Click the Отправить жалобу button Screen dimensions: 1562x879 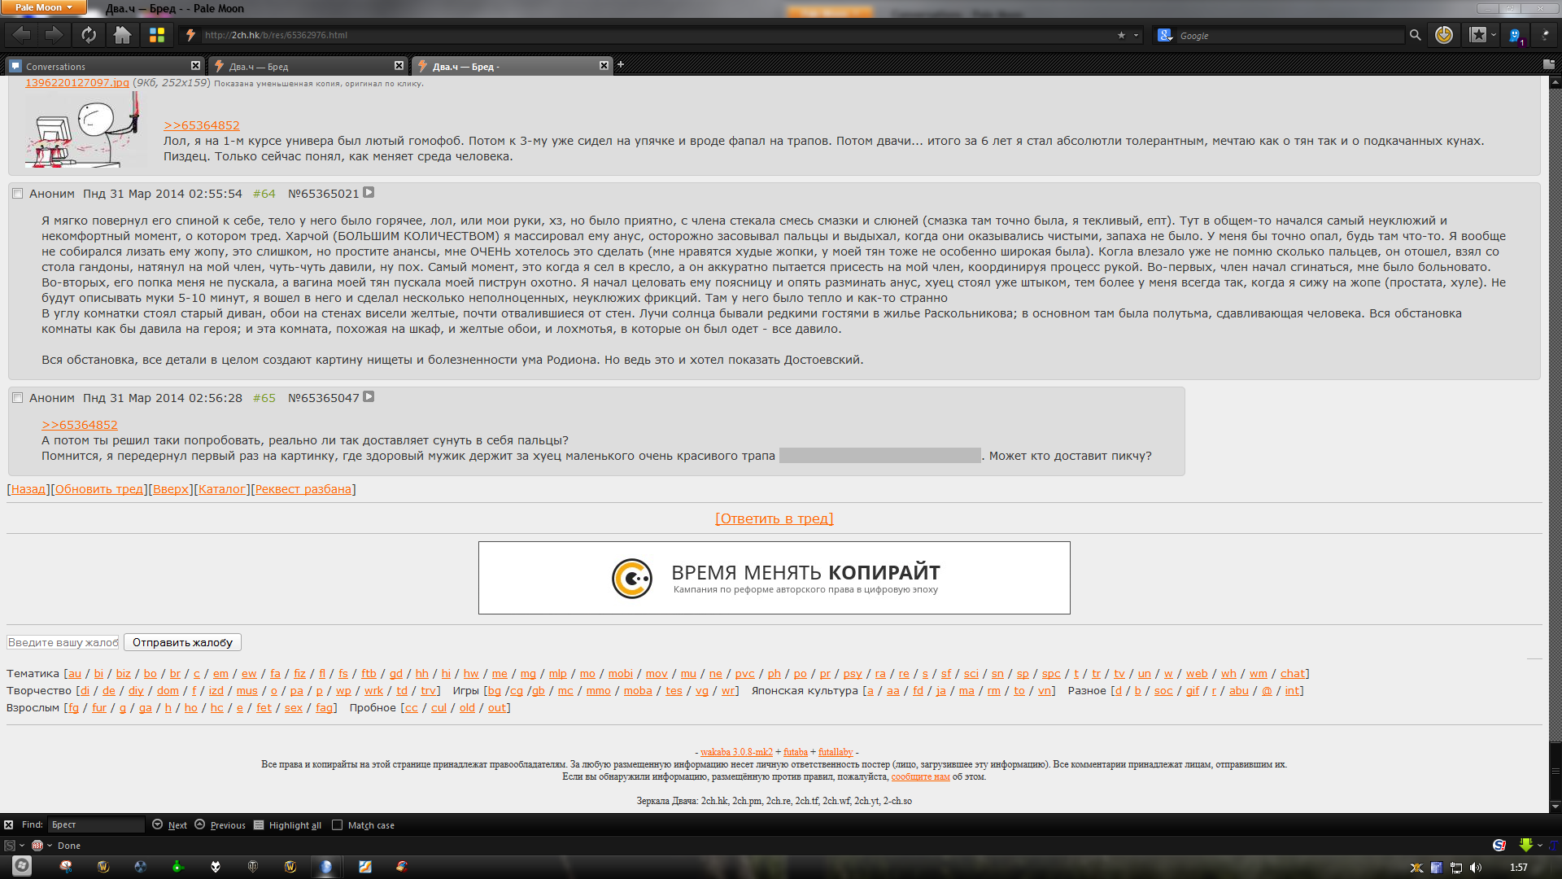pyautogui.click(x=182, y=642)
